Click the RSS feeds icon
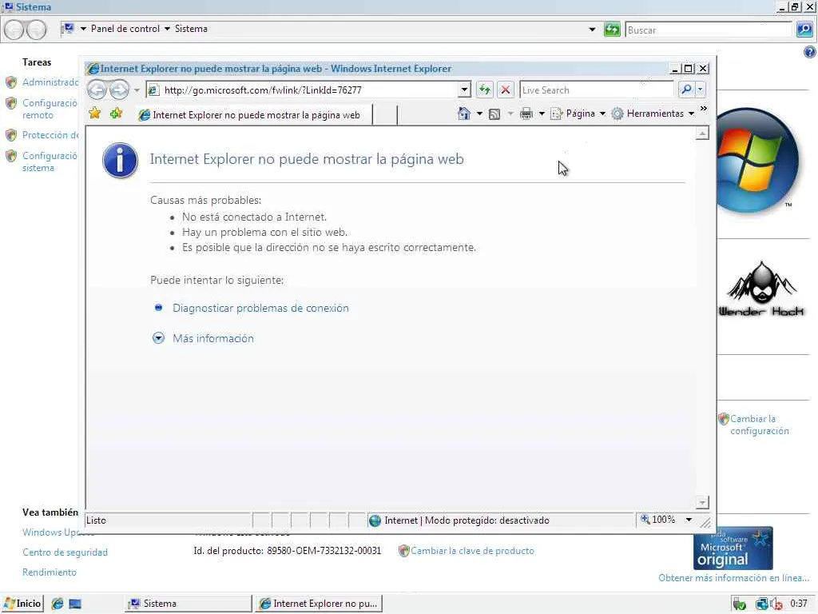Viewport: 818px width, 614px height. (494, 114)
